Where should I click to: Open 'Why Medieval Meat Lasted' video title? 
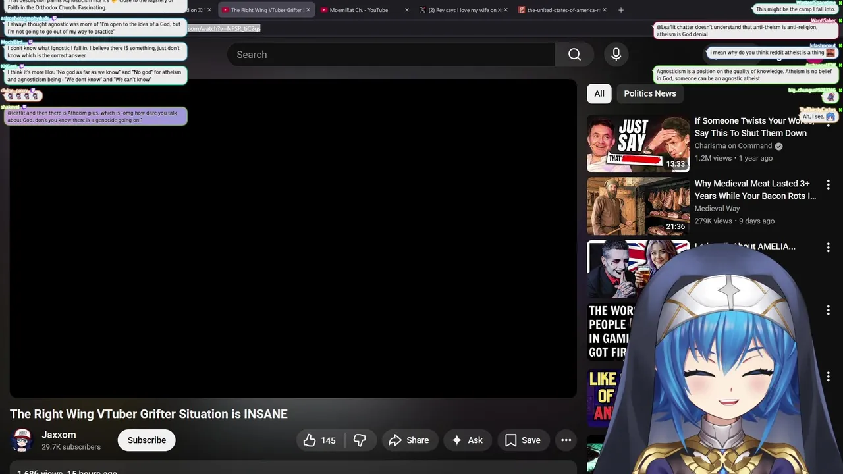click(x=755, y=190)
